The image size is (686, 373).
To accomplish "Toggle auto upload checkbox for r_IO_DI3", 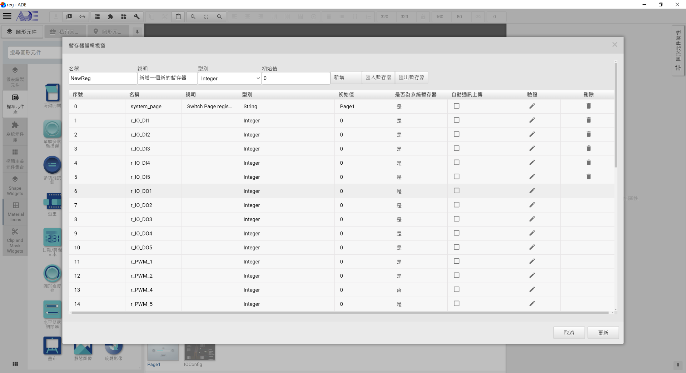I will (x=456, y=148).
